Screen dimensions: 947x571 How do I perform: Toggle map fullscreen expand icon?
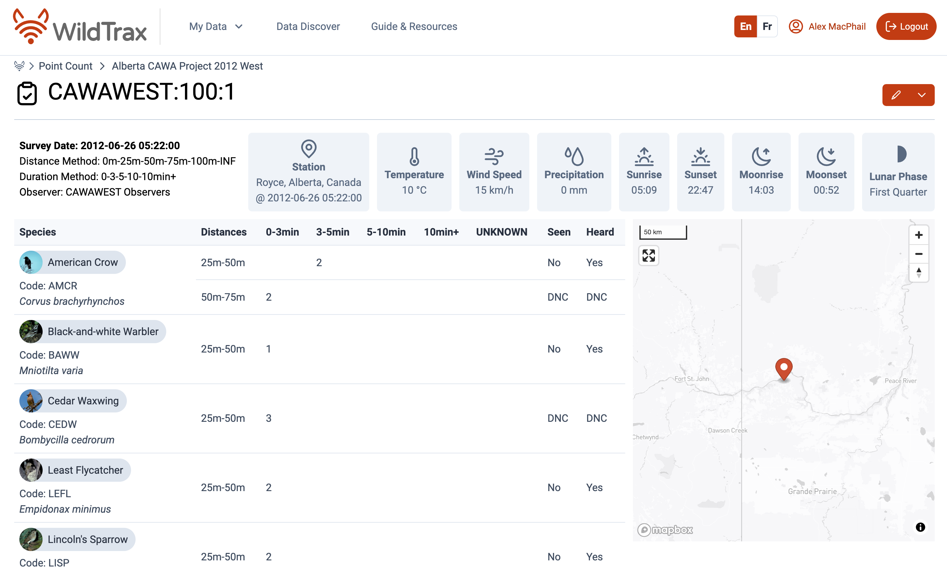point(648,255)
